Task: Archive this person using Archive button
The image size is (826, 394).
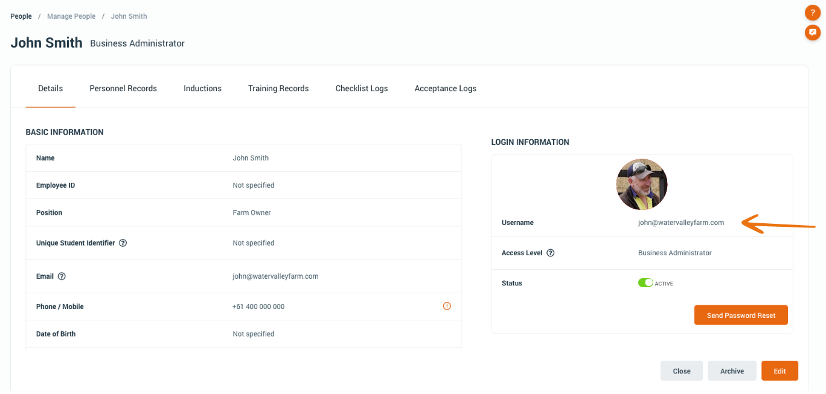Action: [732, 371]
